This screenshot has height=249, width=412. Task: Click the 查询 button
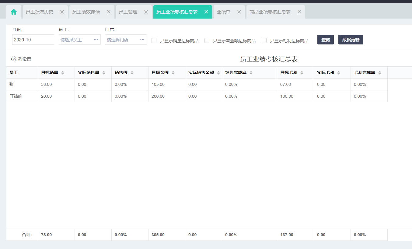[x=326, y=40]
